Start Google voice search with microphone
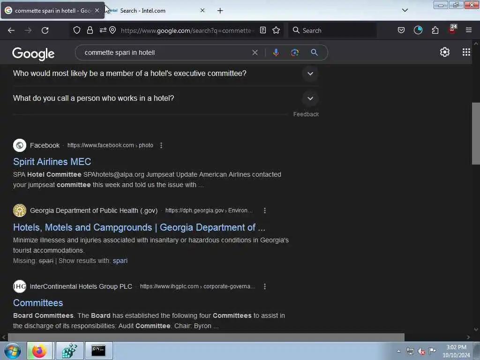This screenshot has width=480, height=360. pos(276,52)
